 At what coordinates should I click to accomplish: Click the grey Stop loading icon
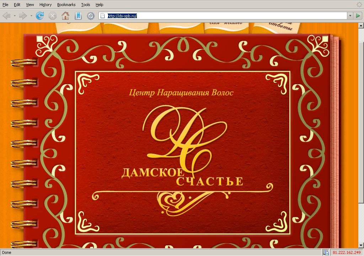(53, 16)
